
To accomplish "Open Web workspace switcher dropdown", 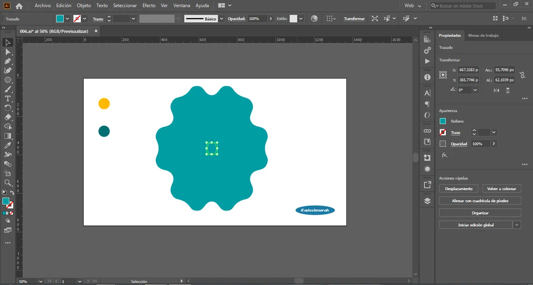I will coord(413,6).
